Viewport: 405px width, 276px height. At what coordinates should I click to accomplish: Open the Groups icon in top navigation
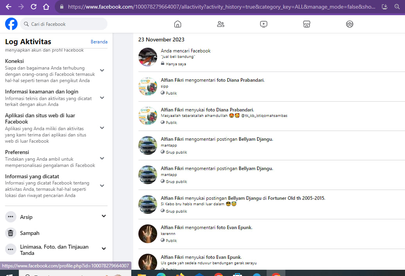coord(349,24)
